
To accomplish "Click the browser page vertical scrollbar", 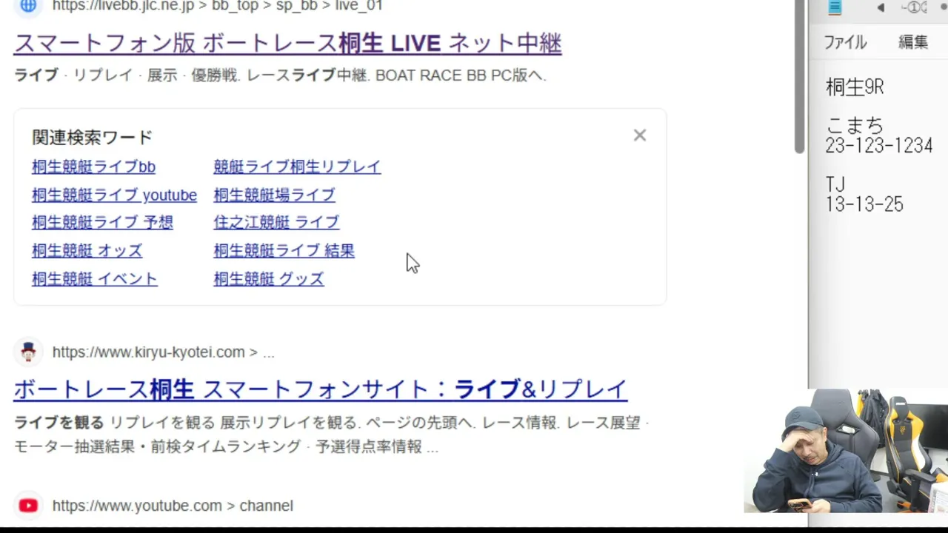I will point(800,76).
